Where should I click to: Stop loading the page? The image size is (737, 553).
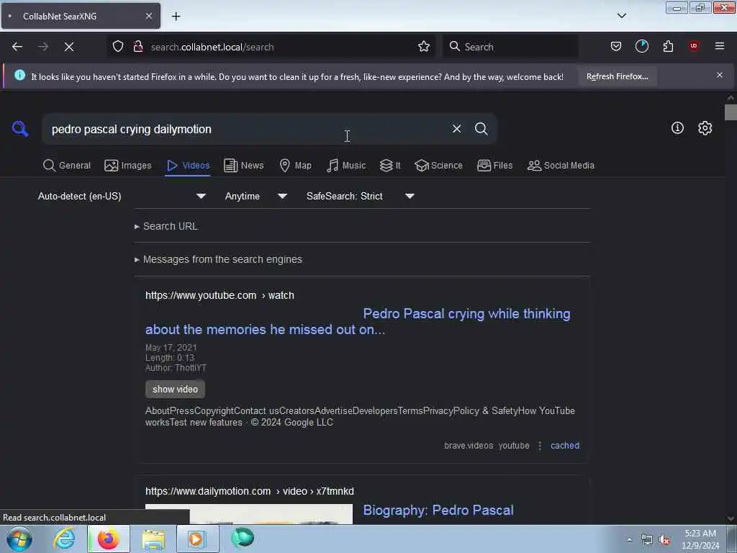click(68, 47)
